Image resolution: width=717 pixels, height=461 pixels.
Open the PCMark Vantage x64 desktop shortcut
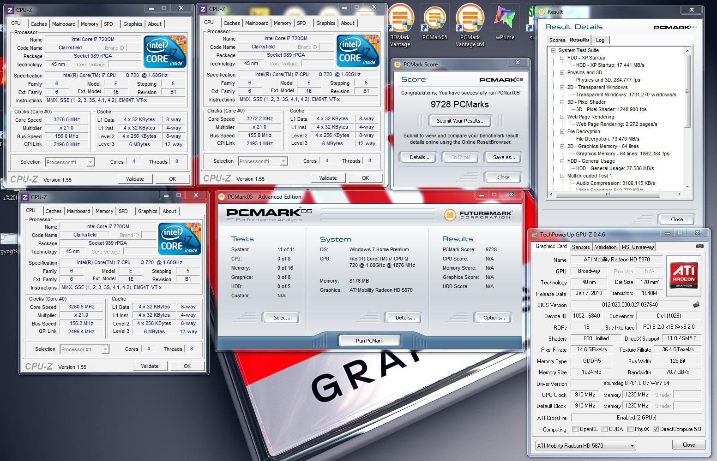[x=470, y=25]
